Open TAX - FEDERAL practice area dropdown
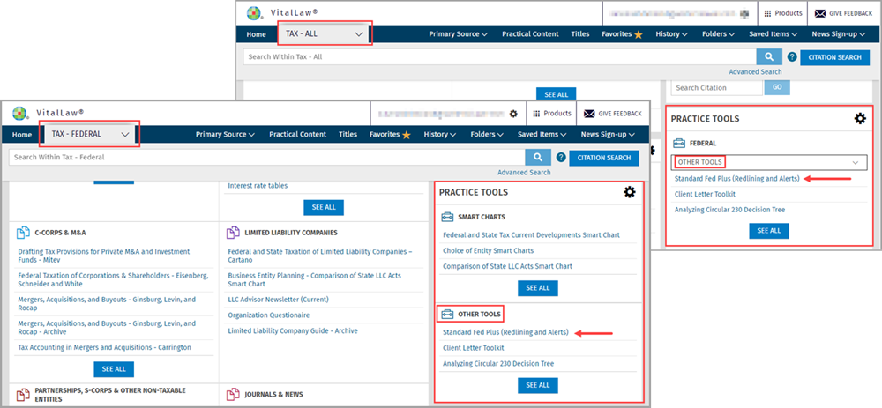The width and height of the screenshot is (882, 408). click(x=89, y=134)
